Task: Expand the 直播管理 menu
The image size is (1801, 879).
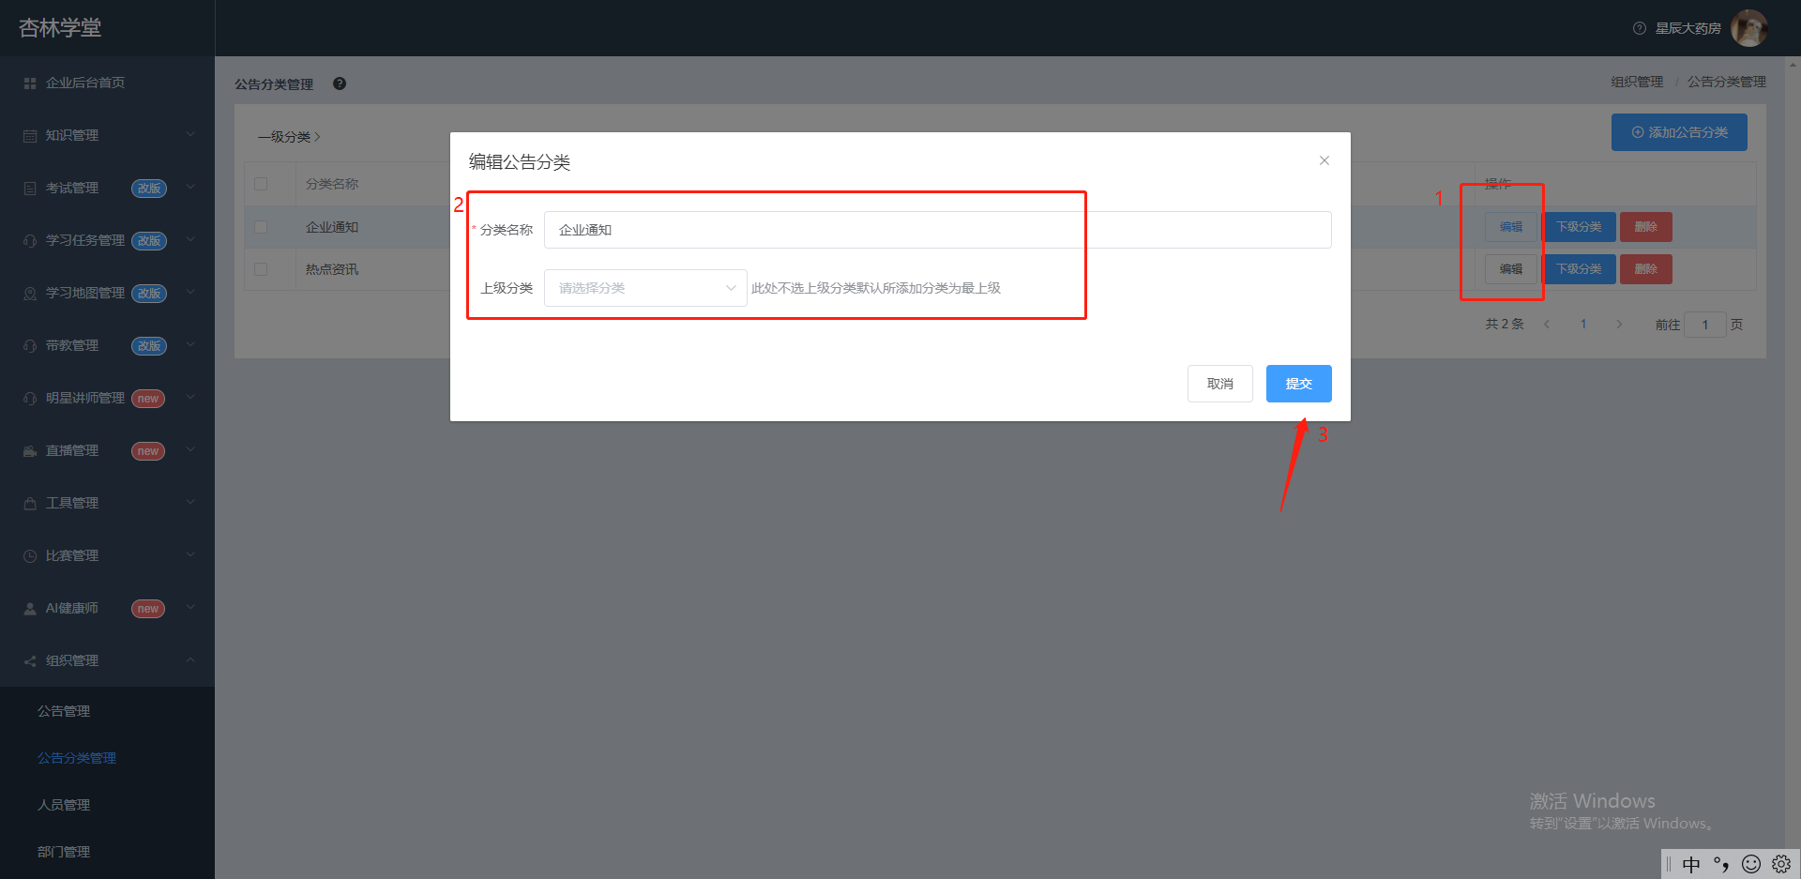Action: [190, 449]
